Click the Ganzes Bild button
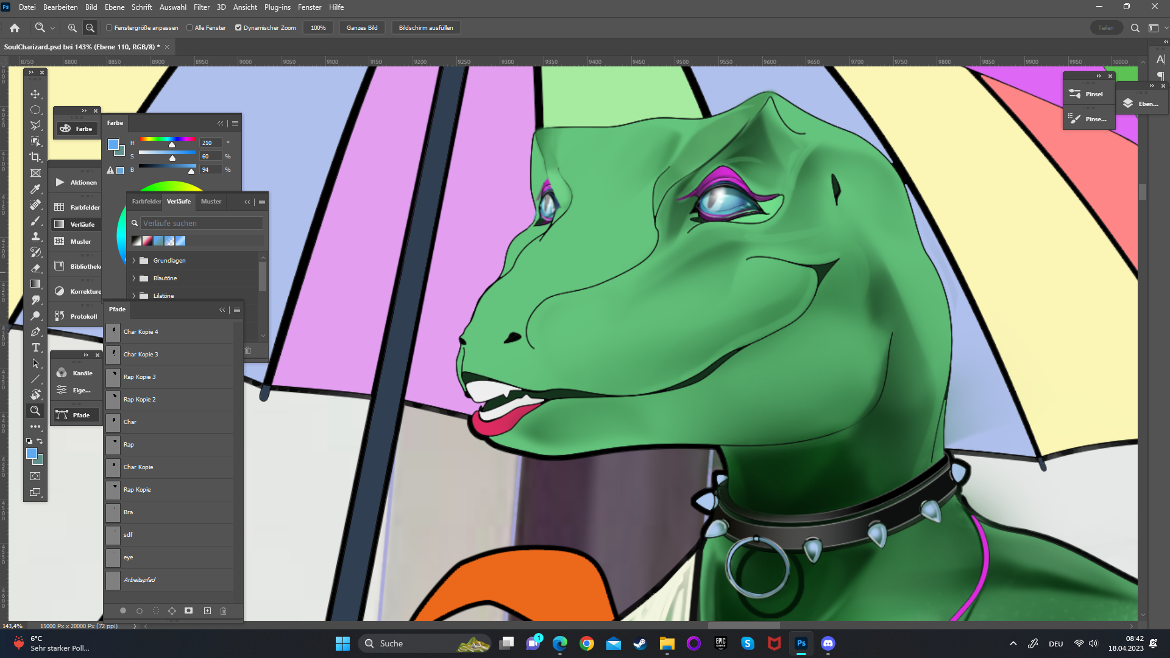 (362, 28)
